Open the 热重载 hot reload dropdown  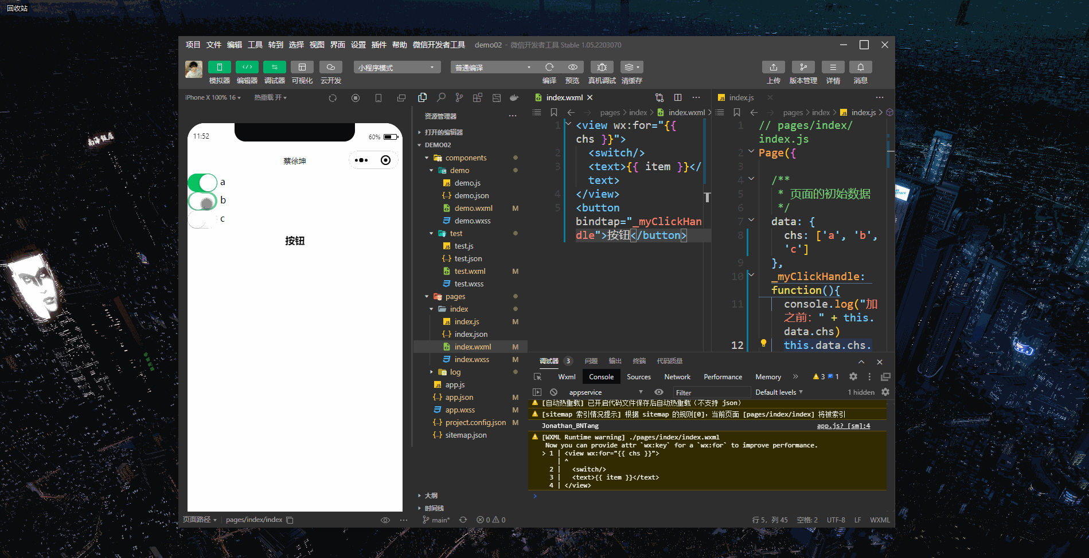point(271,97)
